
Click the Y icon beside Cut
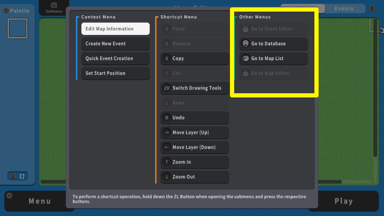tap(167, 73)
